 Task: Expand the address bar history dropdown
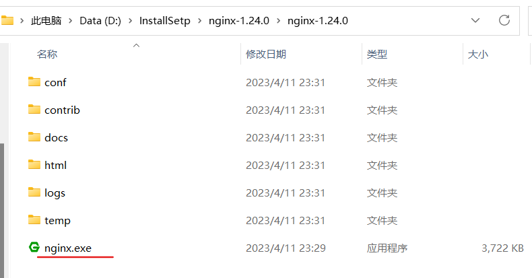(x=475, y=20)
